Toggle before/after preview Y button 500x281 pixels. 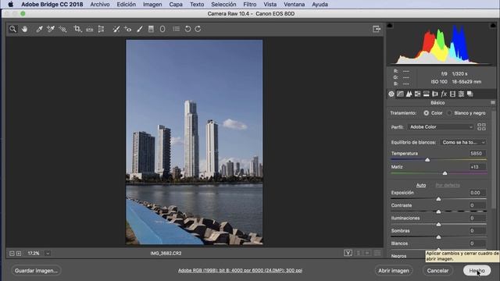point(348,253)
